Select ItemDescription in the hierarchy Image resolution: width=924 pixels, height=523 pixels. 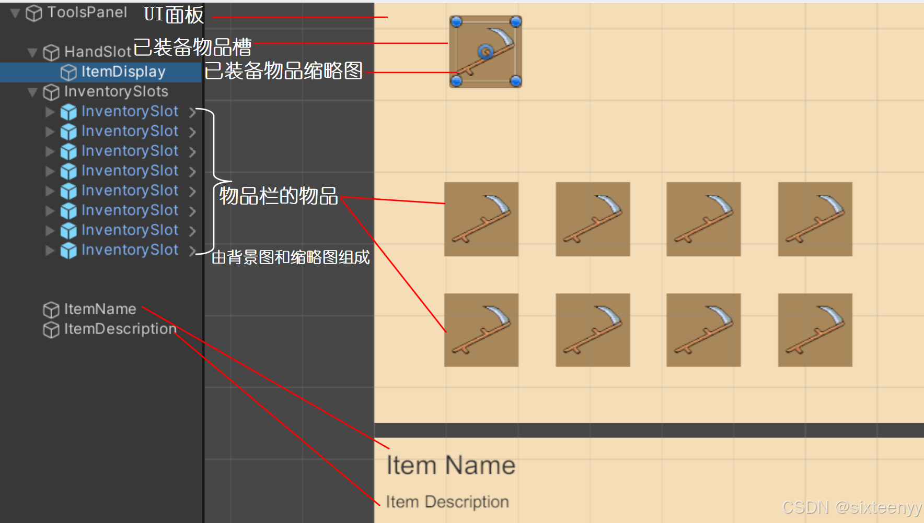click(120, 329)
